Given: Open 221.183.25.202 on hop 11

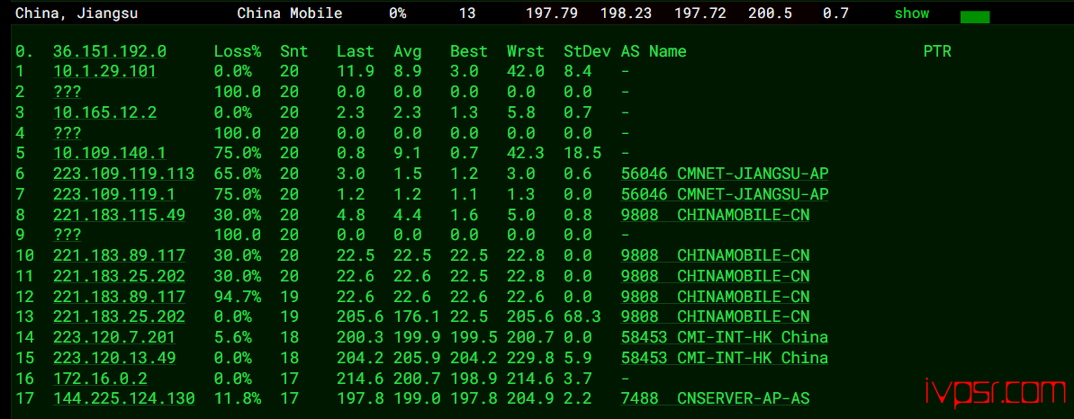Looking at the screenshot, I should coord(119,276).
